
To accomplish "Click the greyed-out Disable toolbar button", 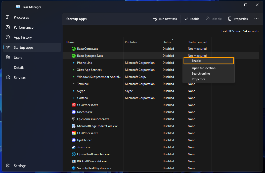I will pyautogui.click(x=213, y=19).
